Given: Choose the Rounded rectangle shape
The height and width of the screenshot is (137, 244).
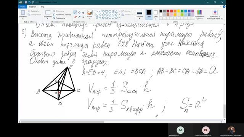Looking at the screenshot, I should pyautogui.click(x=110, y=11).
